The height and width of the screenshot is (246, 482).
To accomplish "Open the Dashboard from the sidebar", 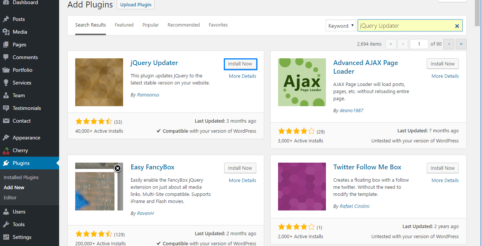I will pos(7,3).
